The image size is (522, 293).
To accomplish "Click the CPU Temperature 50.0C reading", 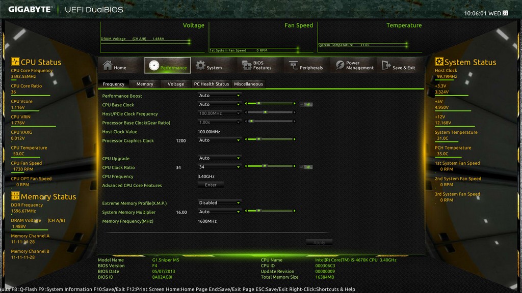I will pyautogui.click(x=19, y=154).
